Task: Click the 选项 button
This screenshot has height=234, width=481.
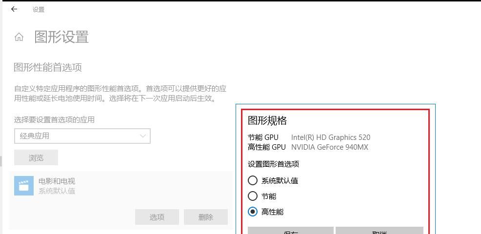Action: [x=157, y=217]
